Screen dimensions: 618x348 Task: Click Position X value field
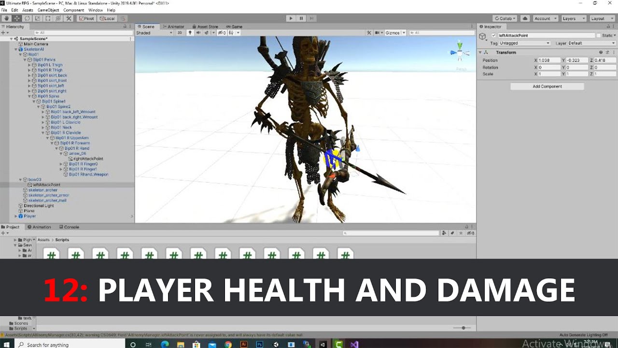[549, 60]
